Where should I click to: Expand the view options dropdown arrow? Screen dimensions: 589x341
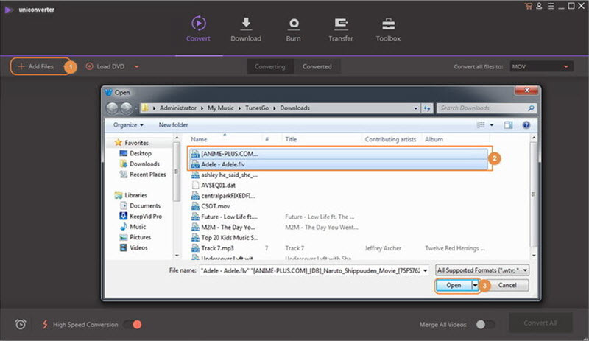491,125
